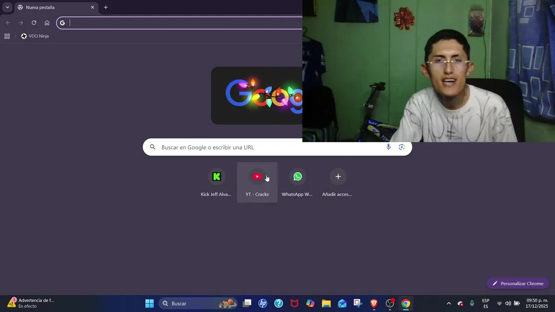This screenshot has width=555, height=312.
Task: Click the microphone tray icon
Action: pos(472,303)
